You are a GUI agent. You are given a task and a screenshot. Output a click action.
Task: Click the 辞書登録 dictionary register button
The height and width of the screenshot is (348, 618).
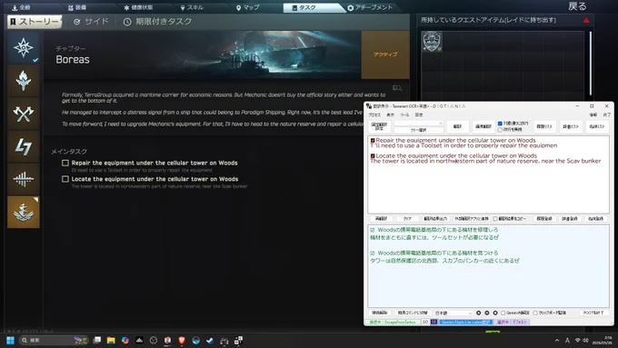tap(570, 219)
